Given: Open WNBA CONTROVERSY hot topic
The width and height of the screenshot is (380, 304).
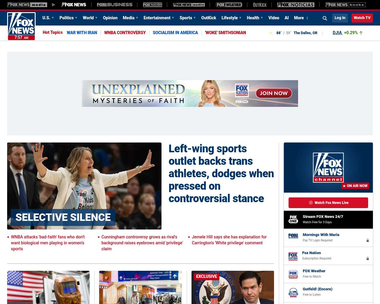Looking at the screenshot, I should (125, 33).
